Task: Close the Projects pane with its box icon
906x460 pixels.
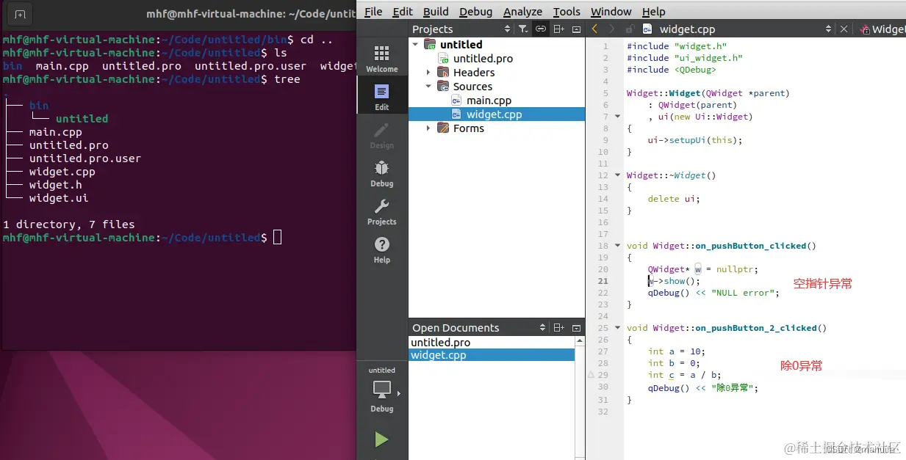Action: tap(576, 29)
